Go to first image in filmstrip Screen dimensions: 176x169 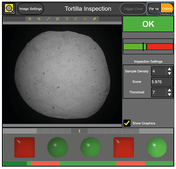click(x=45, y=131)
